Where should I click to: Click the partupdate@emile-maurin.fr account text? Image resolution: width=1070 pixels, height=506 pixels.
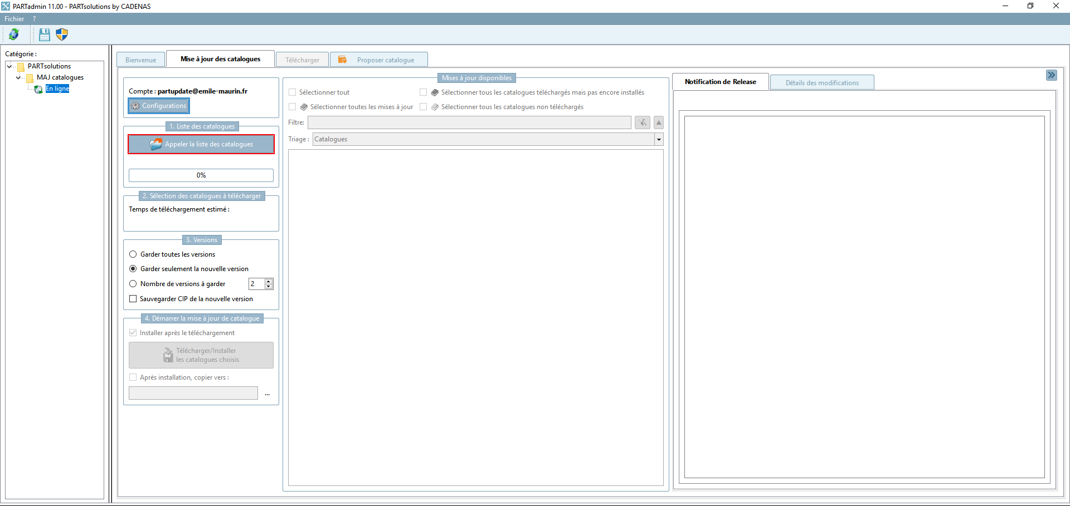[202, 91]
